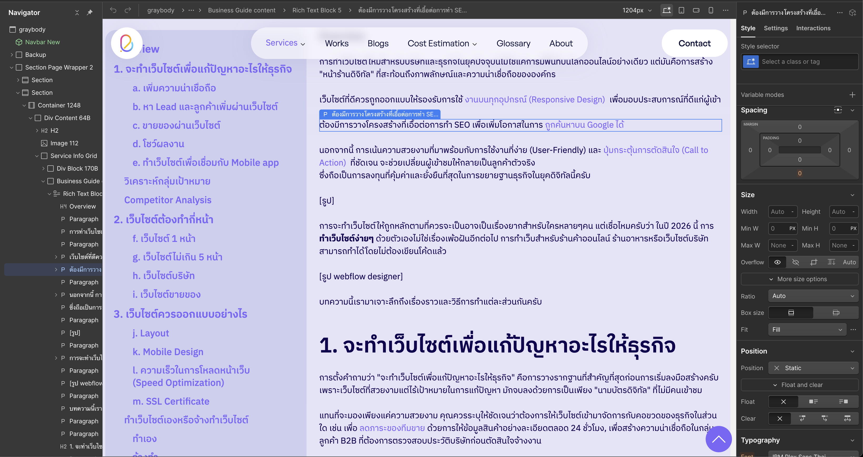863x457 pixels.
Task: Expand More size options
Action: tap(799, 279)
